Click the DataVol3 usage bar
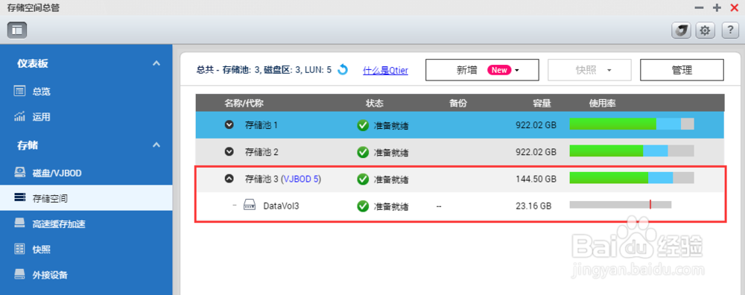This screenshot has height=295, width=745. tap(621, 205)
